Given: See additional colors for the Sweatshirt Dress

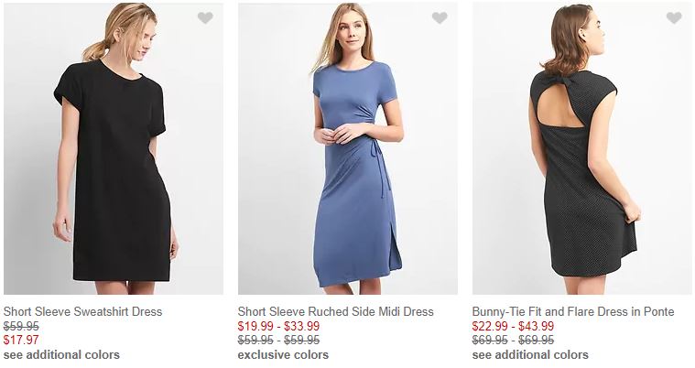Looking at the screenshot, I should [x=61, y=354].
